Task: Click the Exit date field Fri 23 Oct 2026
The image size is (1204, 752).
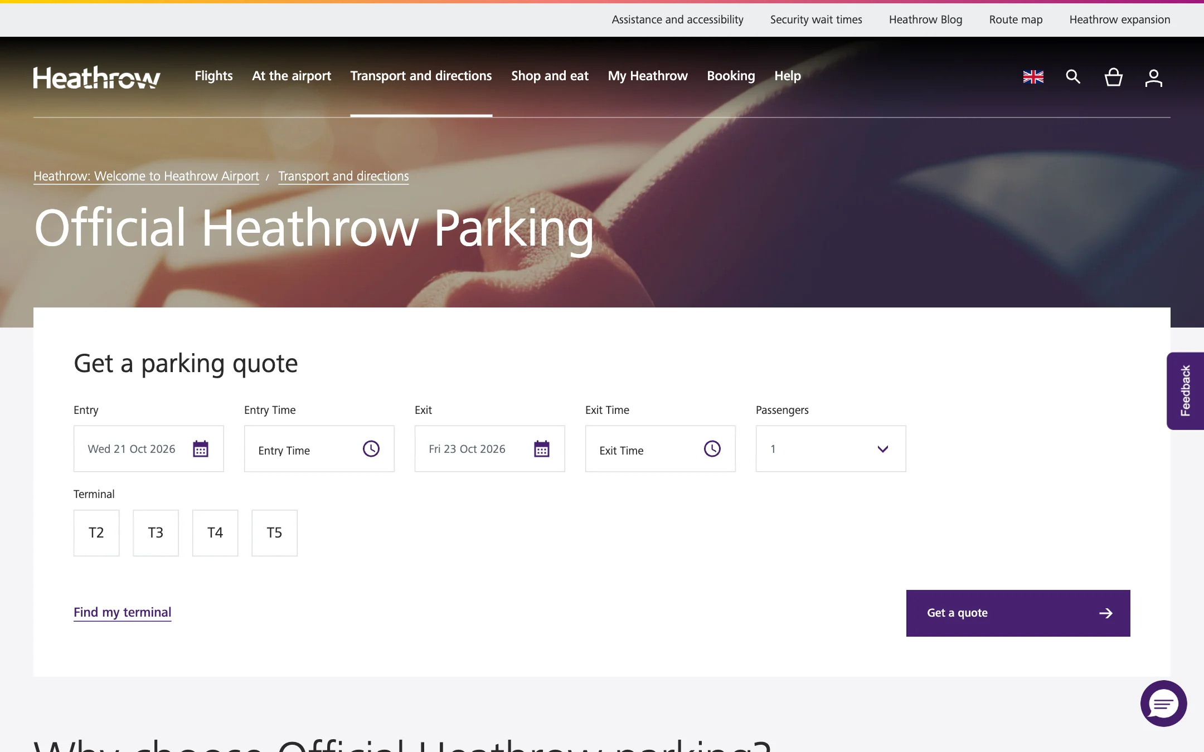Action: point(489,449)
